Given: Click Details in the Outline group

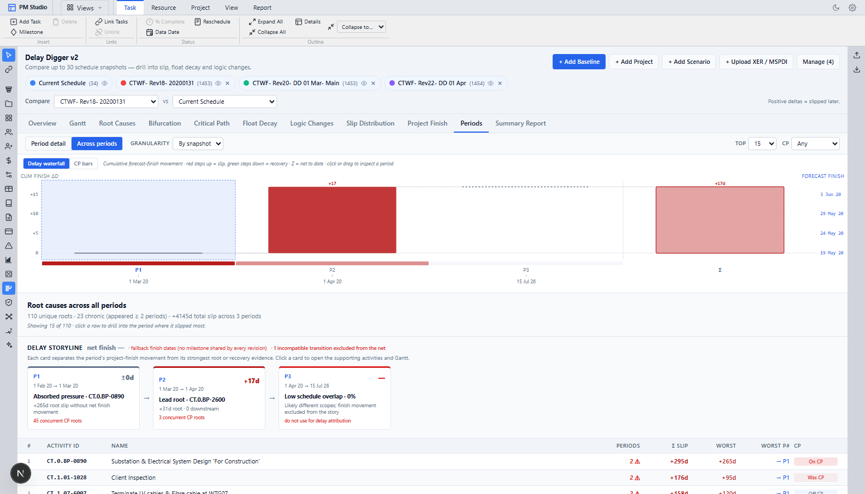Looking at the screenshot, I should [x=308, y=22].
